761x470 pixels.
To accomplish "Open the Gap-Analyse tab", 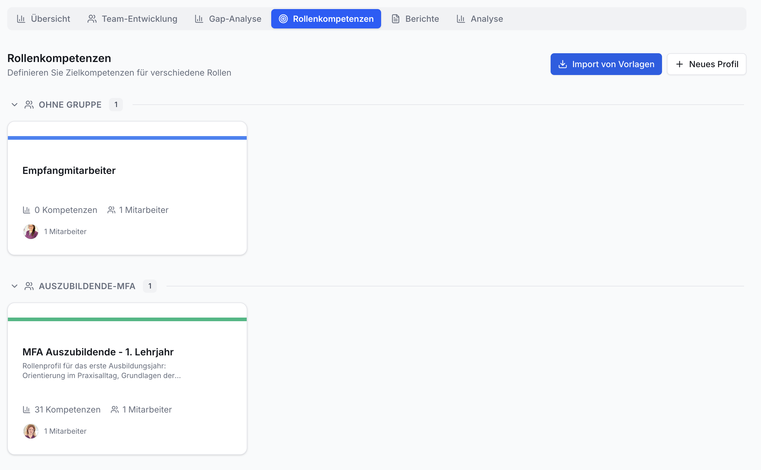I will (x=228, y=19).
